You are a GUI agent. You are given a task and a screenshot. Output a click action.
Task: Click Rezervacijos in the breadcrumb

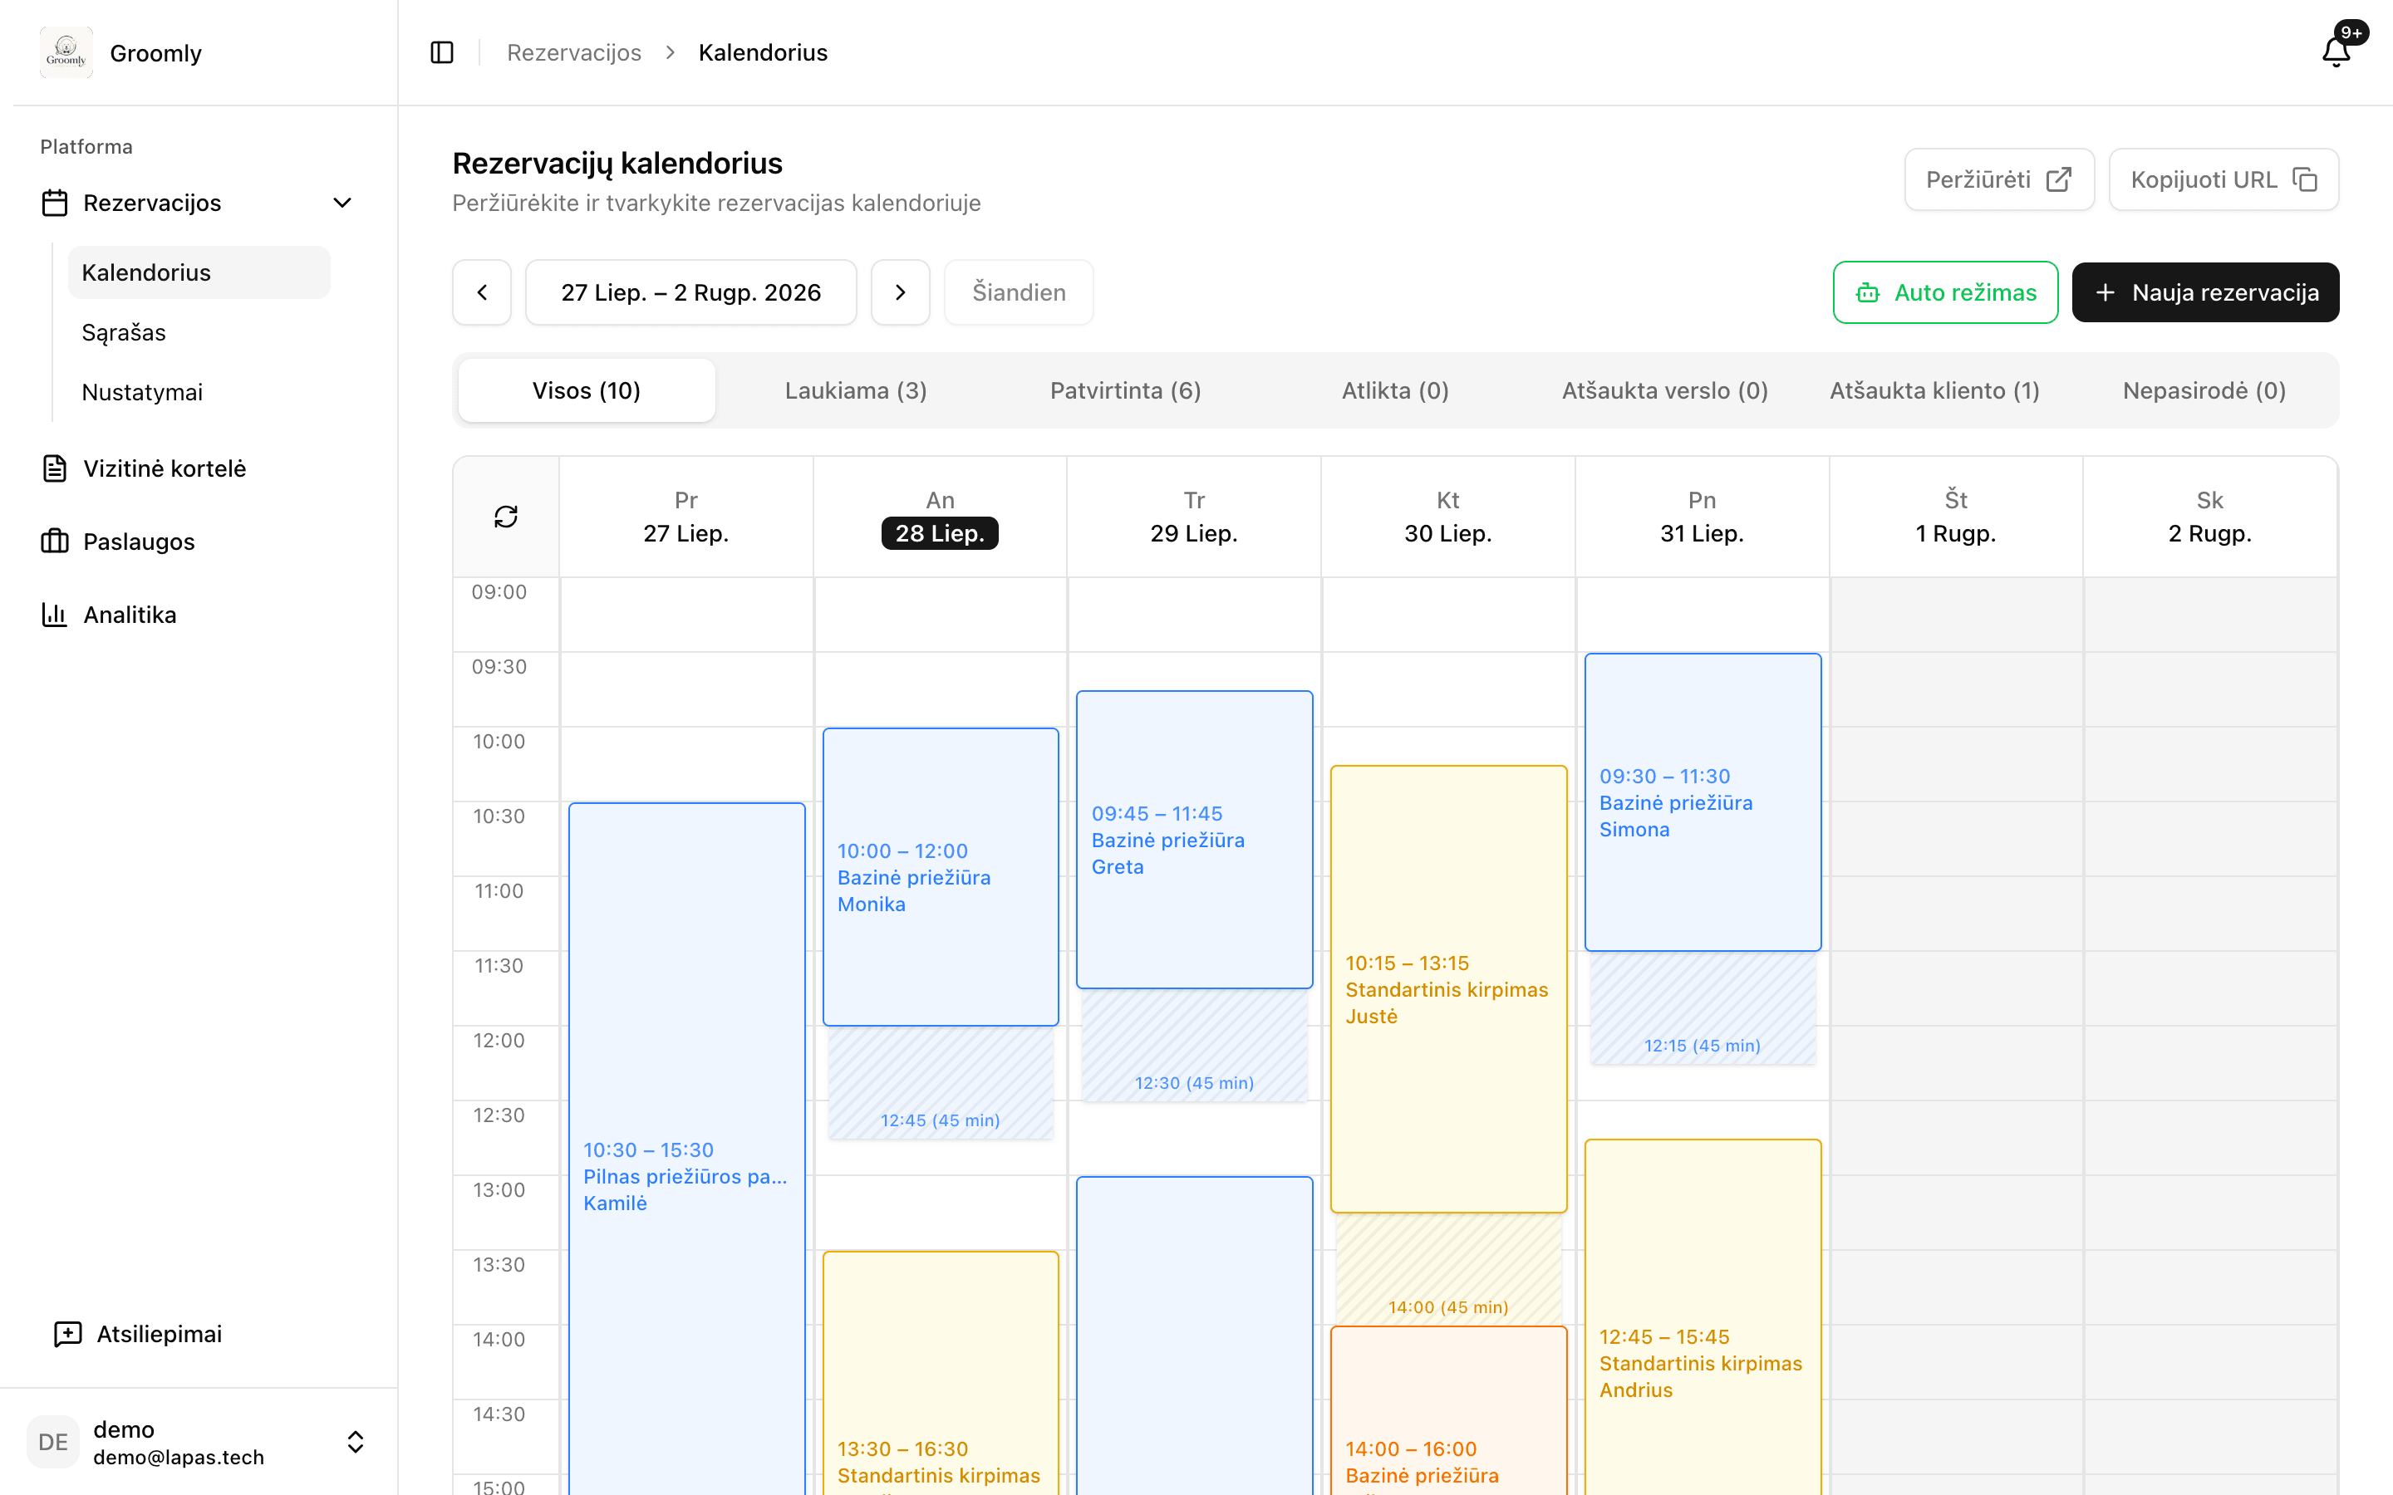[573, 52]
